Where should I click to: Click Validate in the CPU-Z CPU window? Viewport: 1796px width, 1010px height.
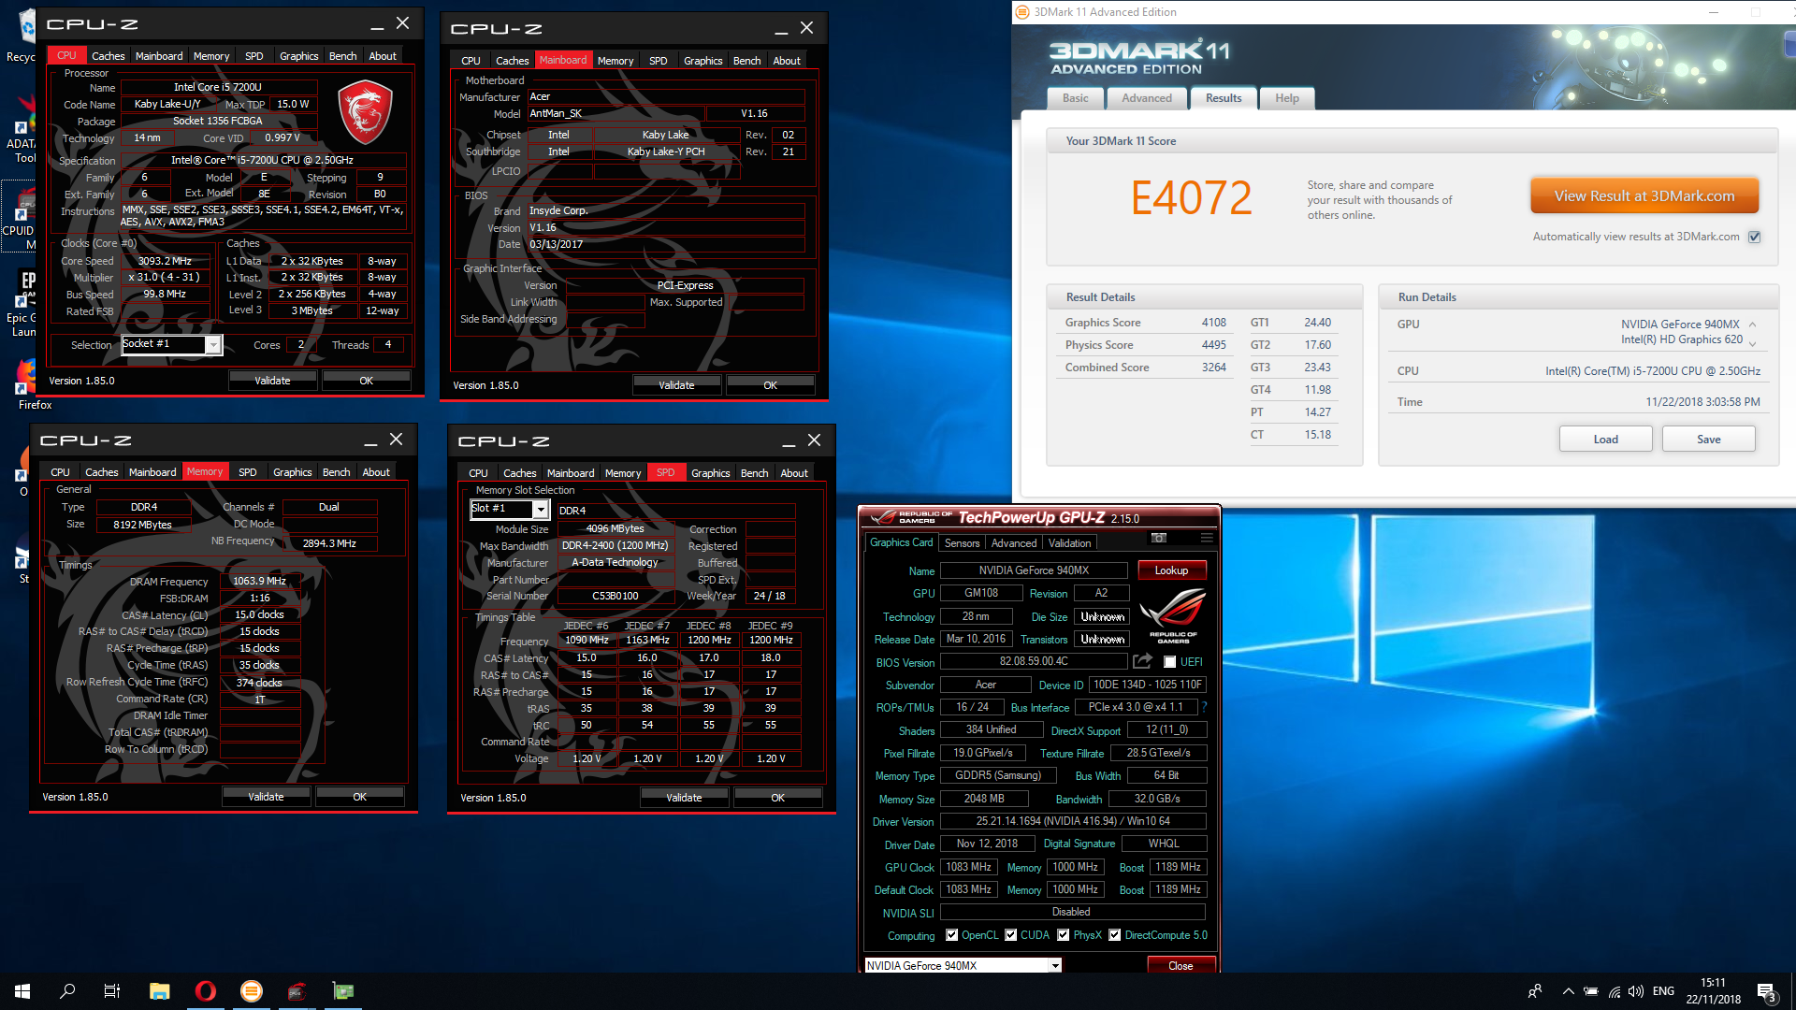[x=272, y=381]
